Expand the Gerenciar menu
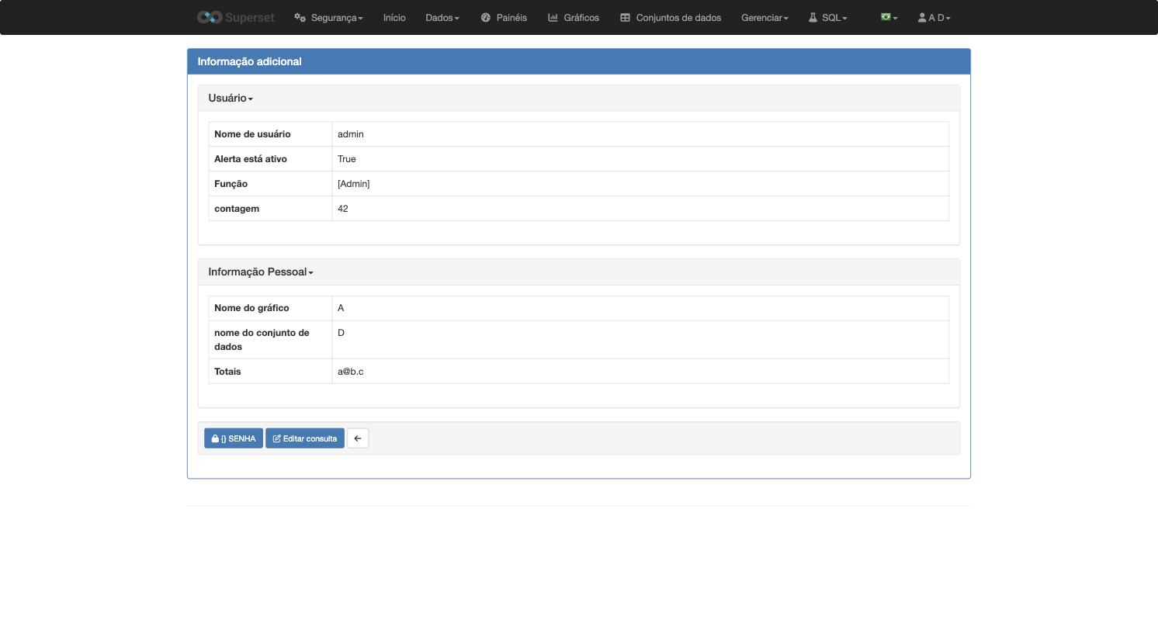 [764, 17]
